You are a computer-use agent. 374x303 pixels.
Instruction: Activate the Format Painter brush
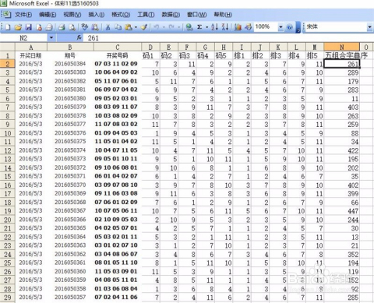click(x=144, y=26)
